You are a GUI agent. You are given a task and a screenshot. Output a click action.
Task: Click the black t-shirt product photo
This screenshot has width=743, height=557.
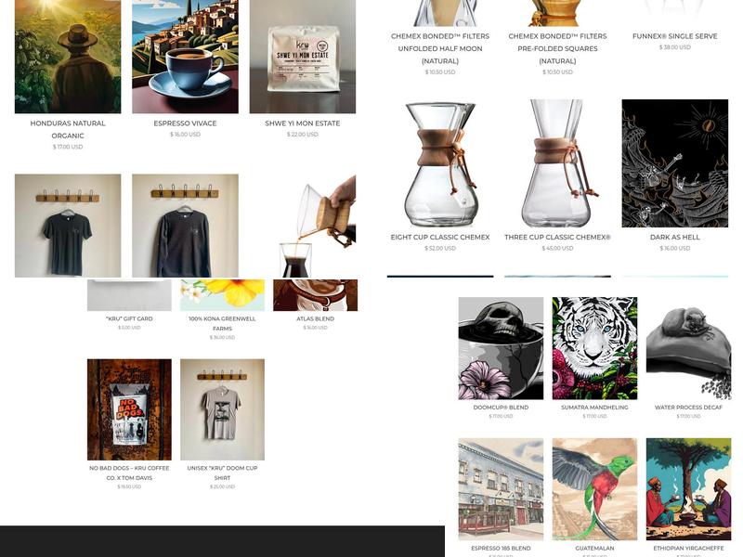pos(68,226)
